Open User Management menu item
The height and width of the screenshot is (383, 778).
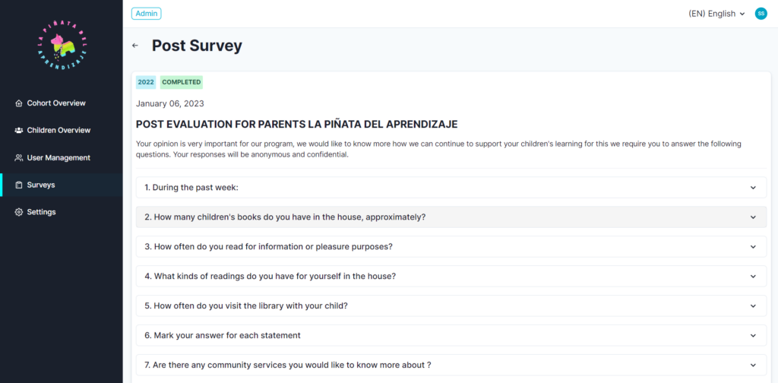point(59,158)
